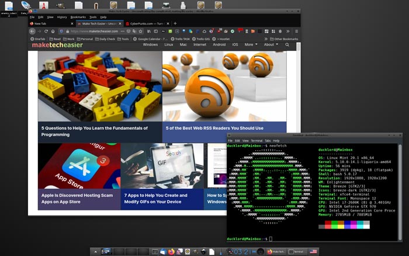This screenshot has height=256, width=409.
Task: Open the Linux category link
Action: coord(168,44)
